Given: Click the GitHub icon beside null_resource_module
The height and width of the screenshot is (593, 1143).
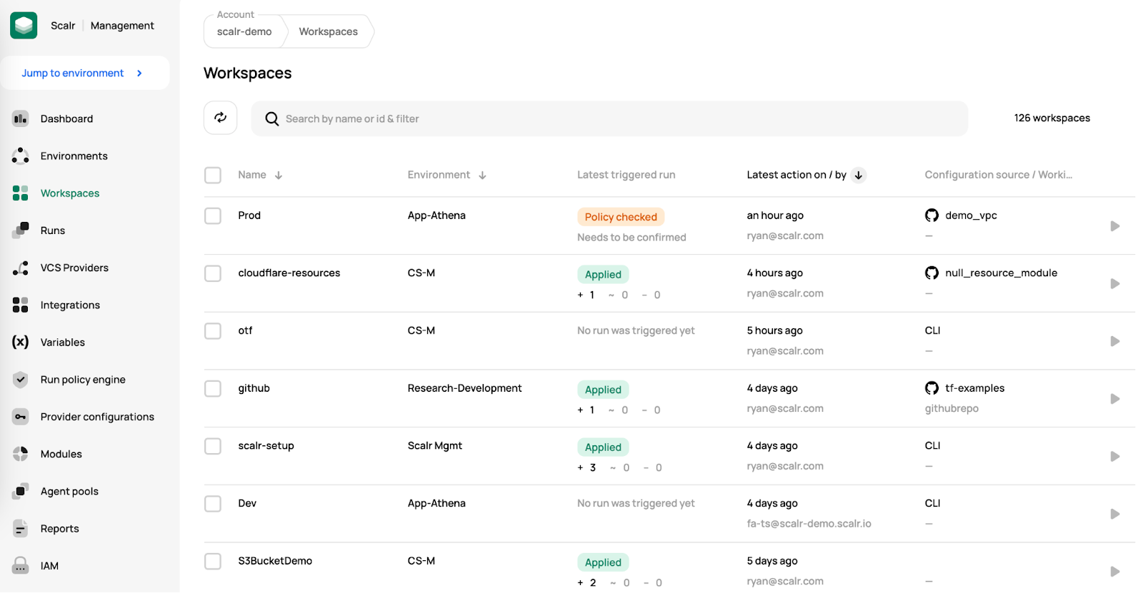Looking at the screenshot, I should click(932, 273).
